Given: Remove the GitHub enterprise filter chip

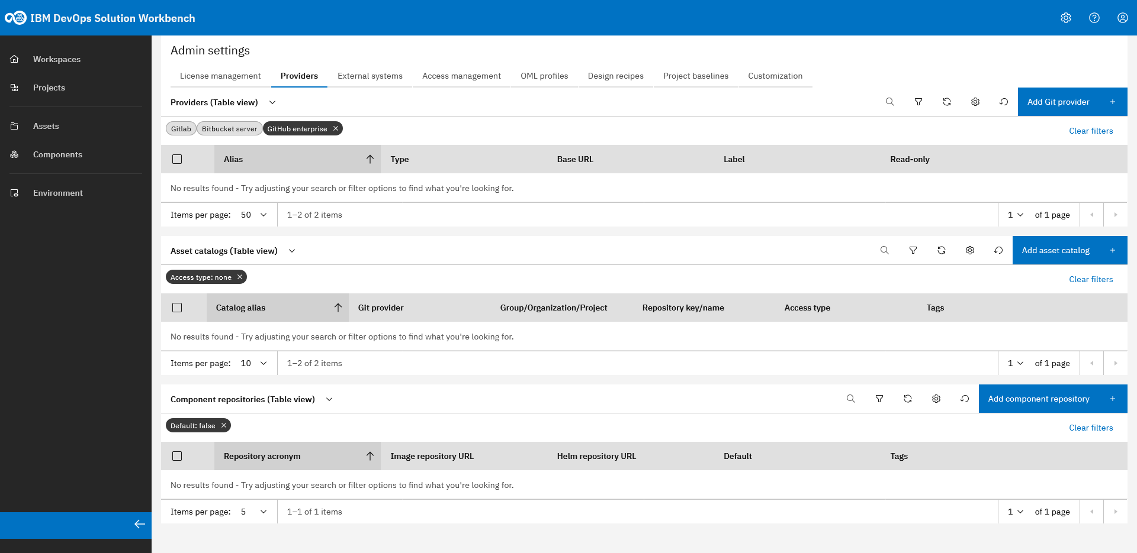Looking at the screenshot, I should [336, 128].
